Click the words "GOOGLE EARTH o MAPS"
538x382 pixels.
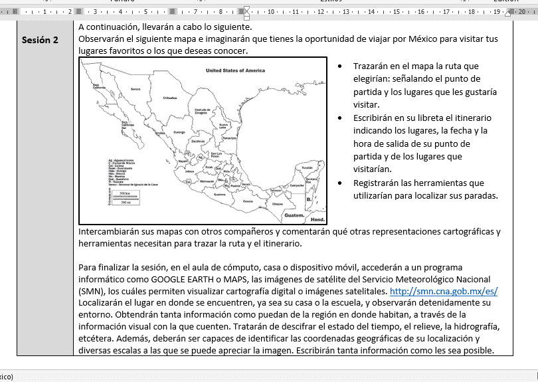click(x=199, y=280)
